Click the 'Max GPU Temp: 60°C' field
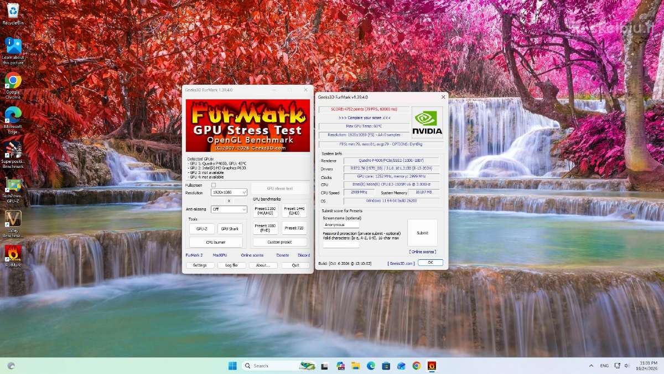Screen dimensions: 664x374 [x=364, y=126]
